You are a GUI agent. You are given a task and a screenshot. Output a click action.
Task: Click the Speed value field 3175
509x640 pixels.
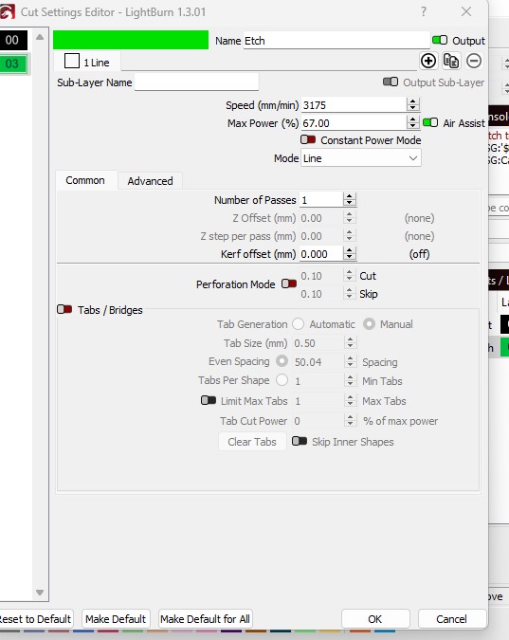[x=354, y=105]
